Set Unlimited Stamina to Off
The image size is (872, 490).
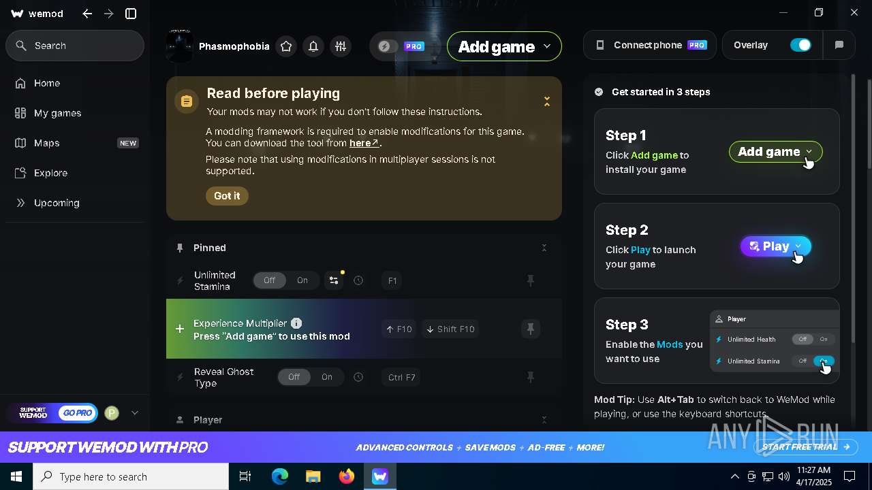(270, 280)
